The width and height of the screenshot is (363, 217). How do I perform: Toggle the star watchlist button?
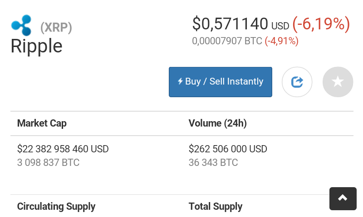338,82
